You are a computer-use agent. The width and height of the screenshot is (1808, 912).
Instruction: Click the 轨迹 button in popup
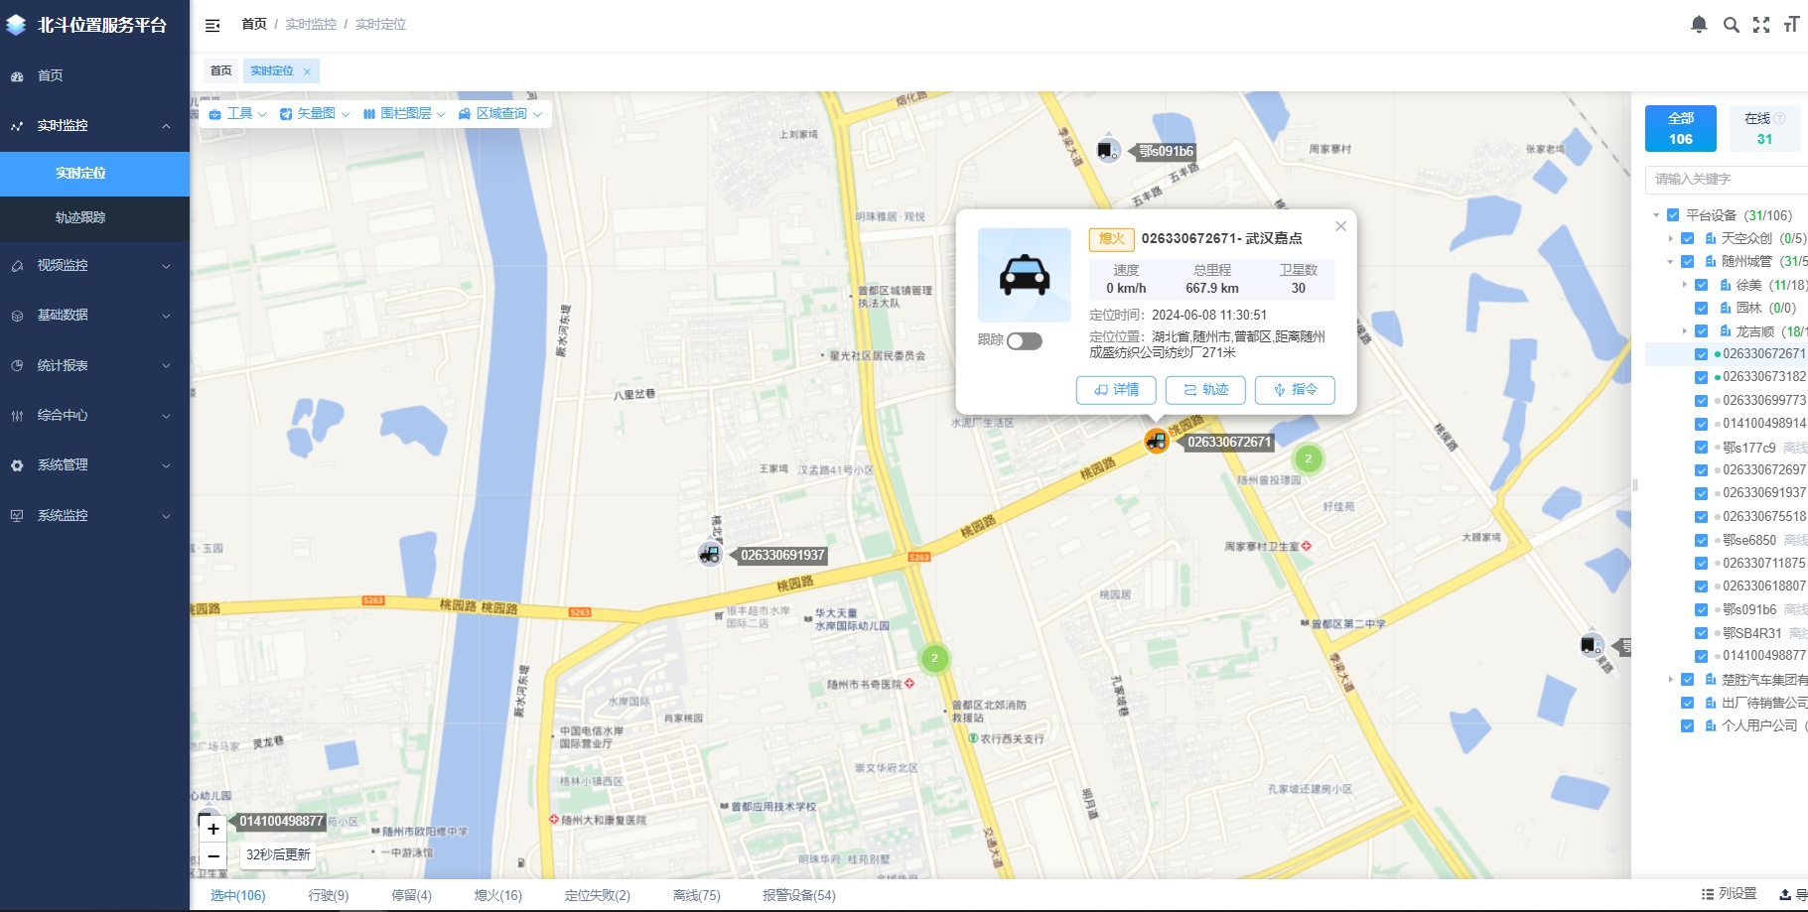[x=1205, y=390]
